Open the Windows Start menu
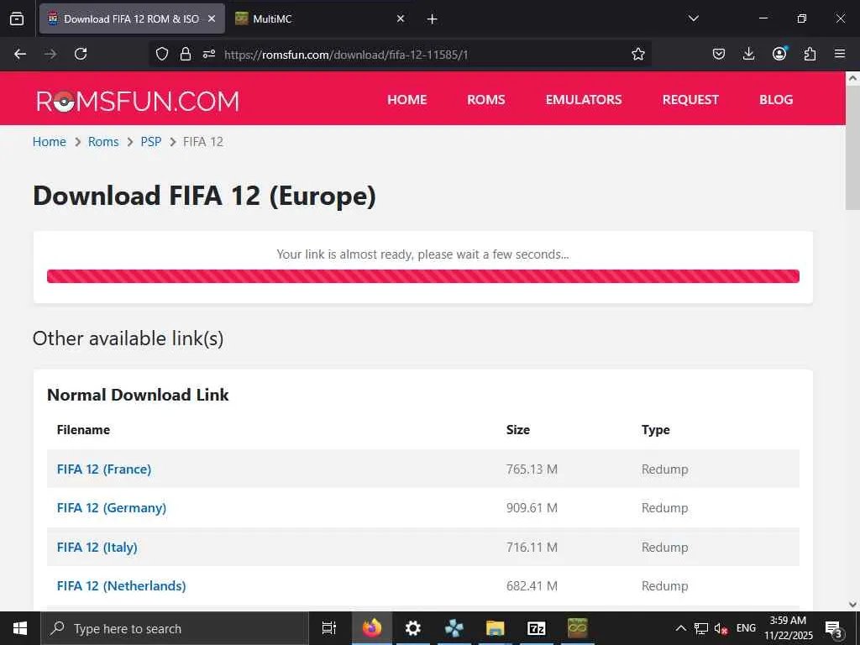The height and width of the screenshot is (645, 860). click(x=20, y=628)
